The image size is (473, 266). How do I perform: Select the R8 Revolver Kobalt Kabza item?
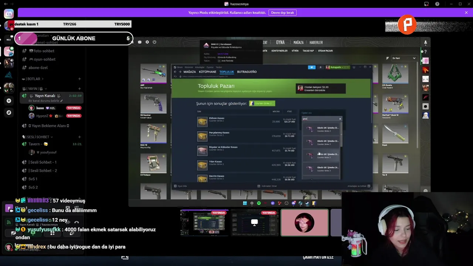[x=153, y=106]
